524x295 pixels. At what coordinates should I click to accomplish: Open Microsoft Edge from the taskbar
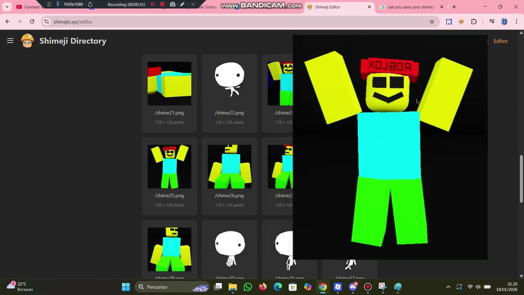click(278, 287)
